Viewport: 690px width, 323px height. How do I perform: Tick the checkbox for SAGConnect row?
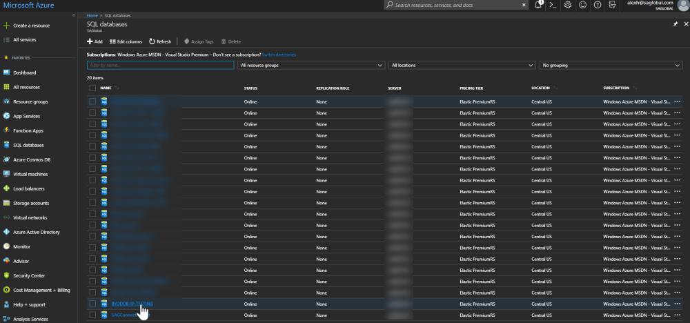point(92,315)
